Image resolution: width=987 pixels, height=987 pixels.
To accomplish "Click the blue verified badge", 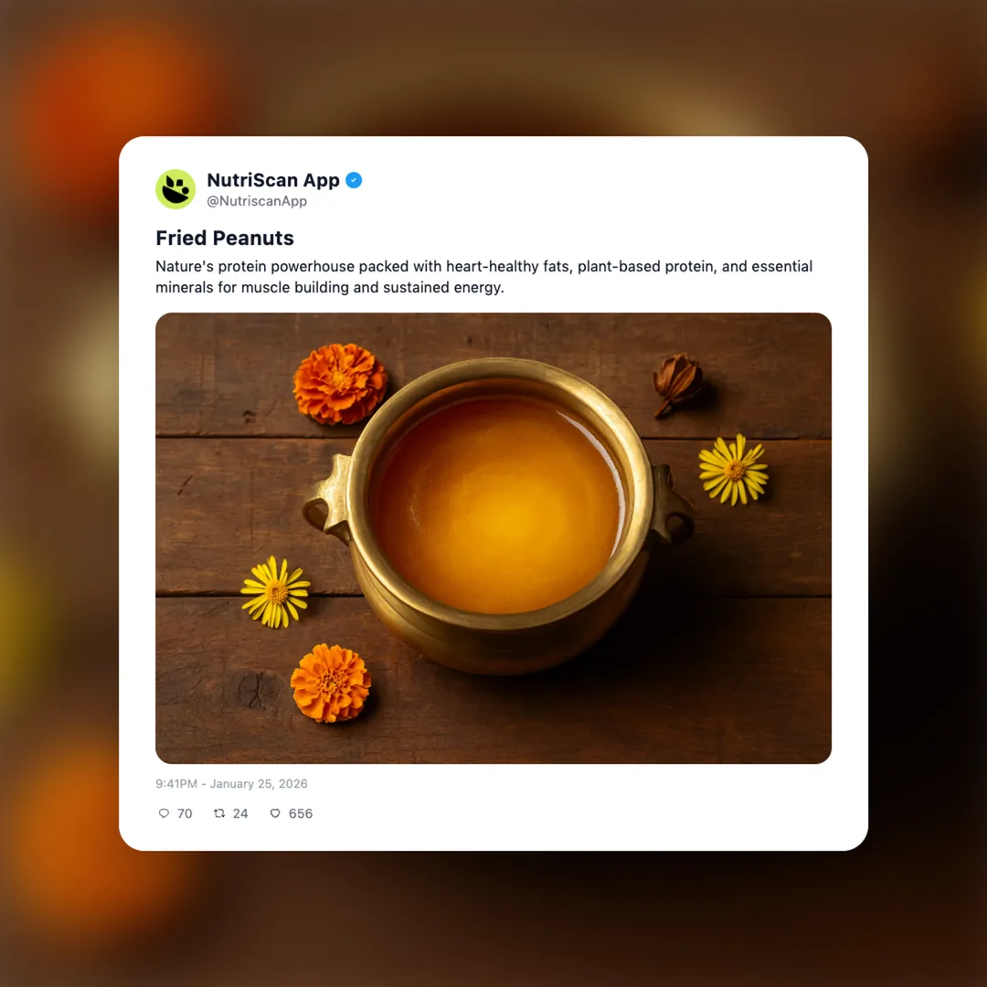I will [x=354, y=180].
